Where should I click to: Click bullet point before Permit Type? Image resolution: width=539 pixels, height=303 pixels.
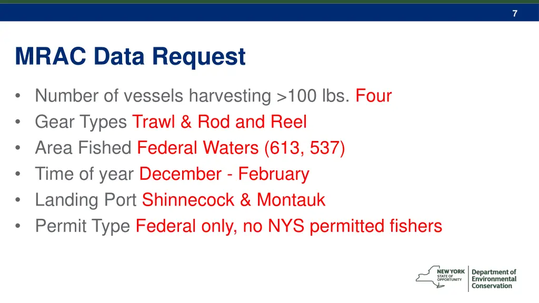[18, 226]
